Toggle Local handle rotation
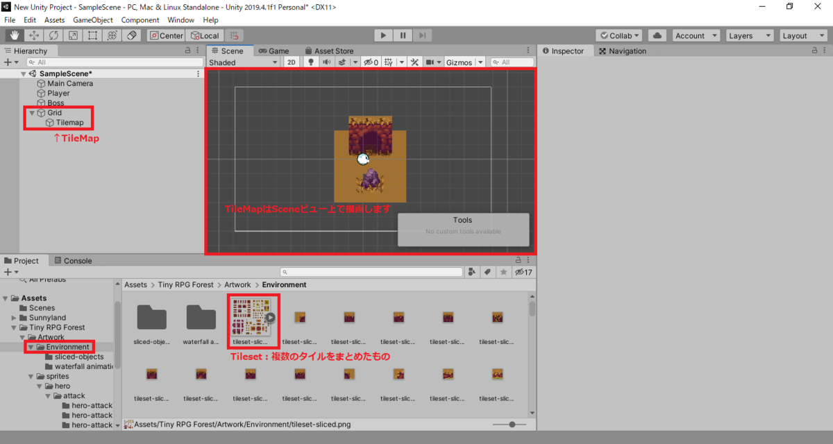This screenshot has width=833, height=444. [x=205, y=35]
